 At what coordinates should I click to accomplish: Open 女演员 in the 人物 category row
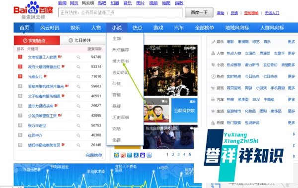pyautogui.click(x=250, y=54)
